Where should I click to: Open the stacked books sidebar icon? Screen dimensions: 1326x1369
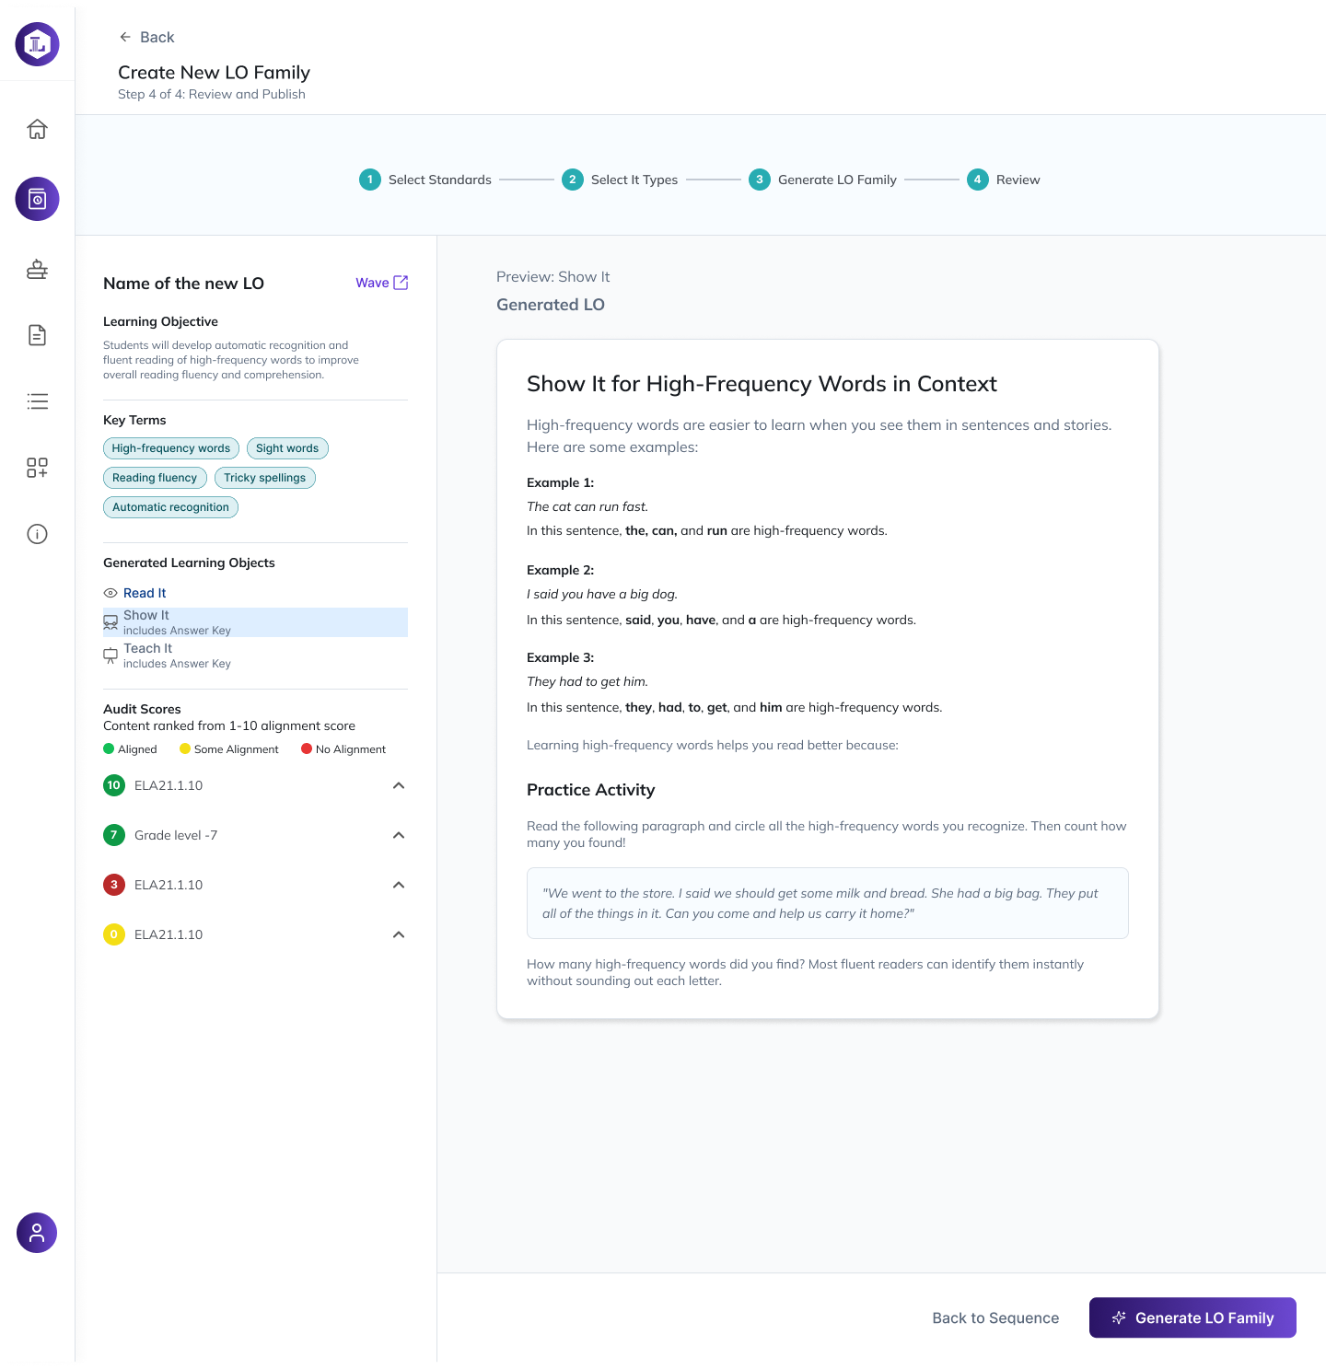tap(37, 269)
